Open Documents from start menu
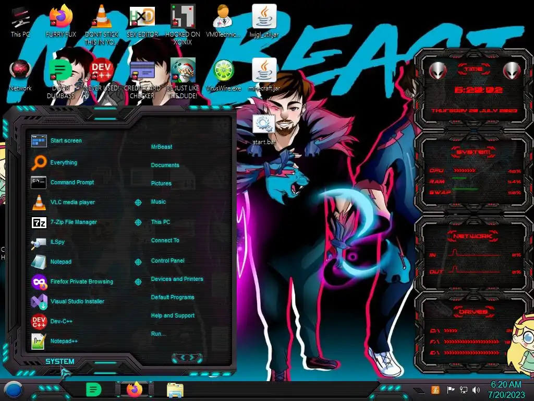Viewport: 534px width, 401px height. [165, 165]
